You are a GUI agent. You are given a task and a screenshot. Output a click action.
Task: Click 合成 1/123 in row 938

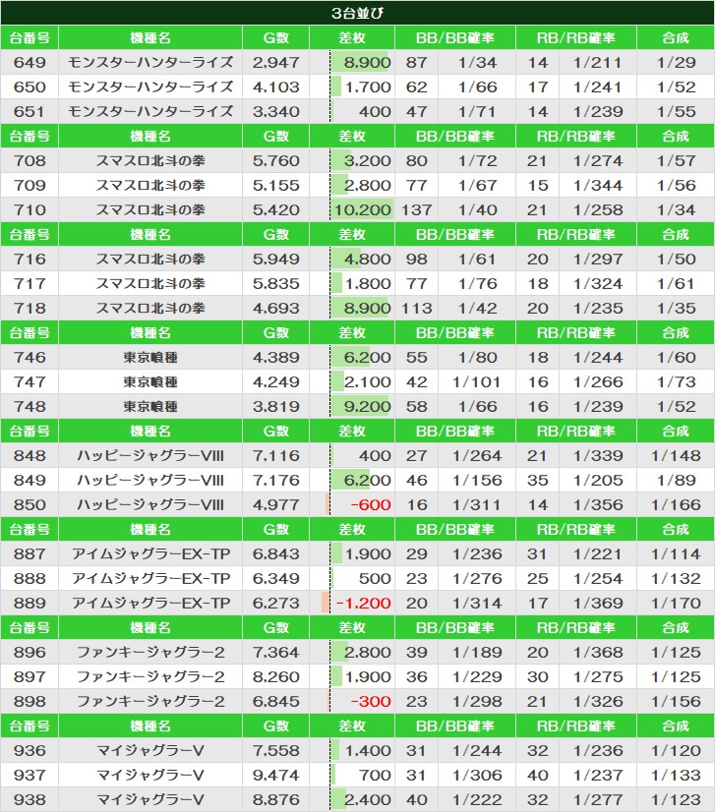[x=676, y=800]
